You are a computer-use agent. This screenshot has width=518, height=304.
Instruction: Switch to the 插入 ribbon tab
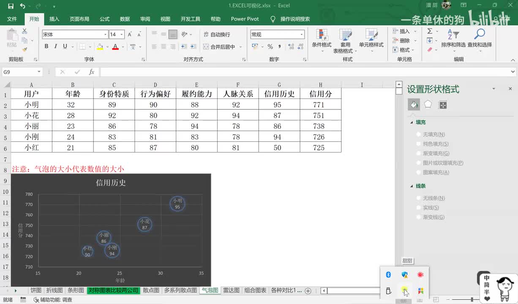pos(55,19)
